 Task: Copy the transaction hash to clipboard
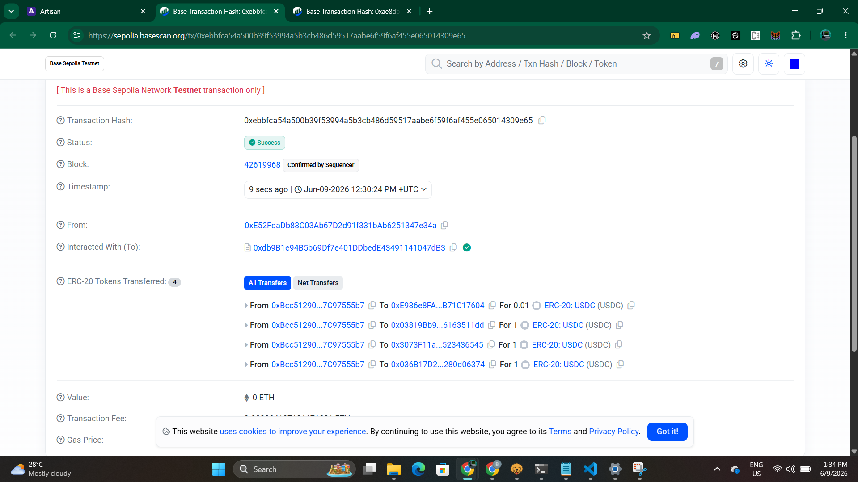pyautogui.click(x=542, y=120)
